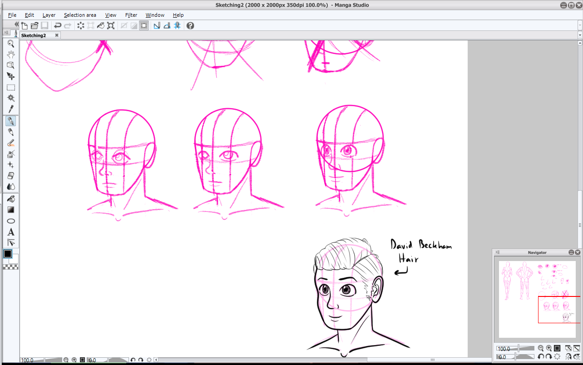Click Rotate Left in the Navigator panel
583x365 pixels.
tap(541, 357)
